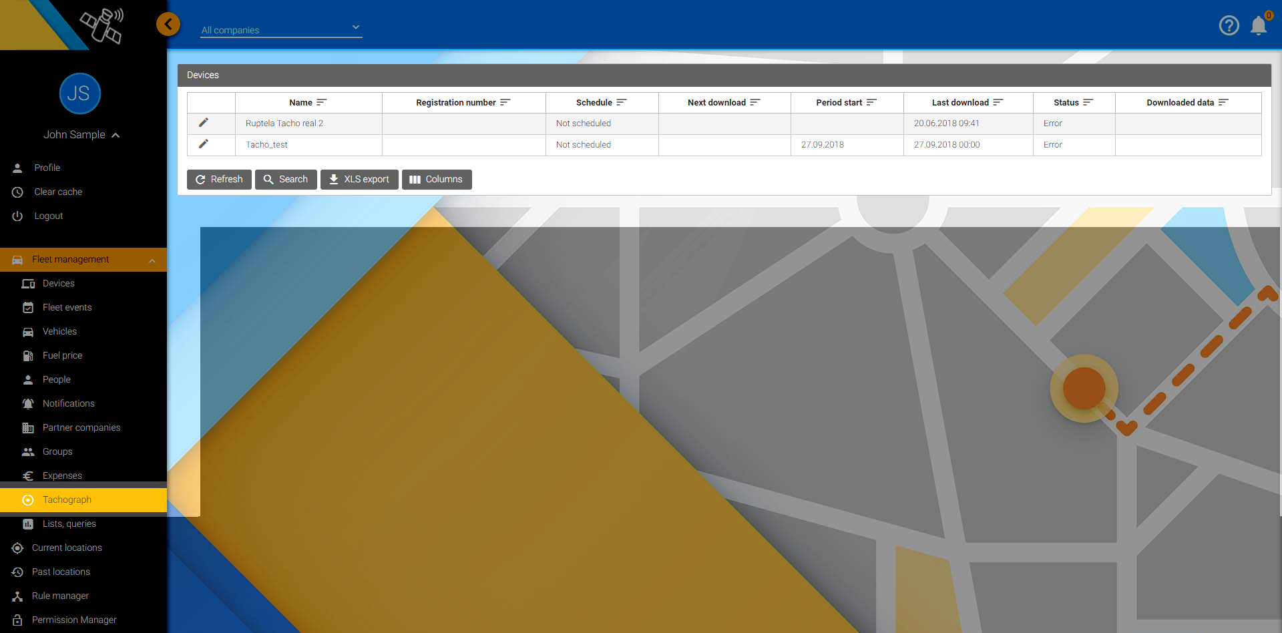Collapse sidebar with the orange back arrow
Image resolution: width=1282 pixels, height=633 pixels.
coord(168,25)
